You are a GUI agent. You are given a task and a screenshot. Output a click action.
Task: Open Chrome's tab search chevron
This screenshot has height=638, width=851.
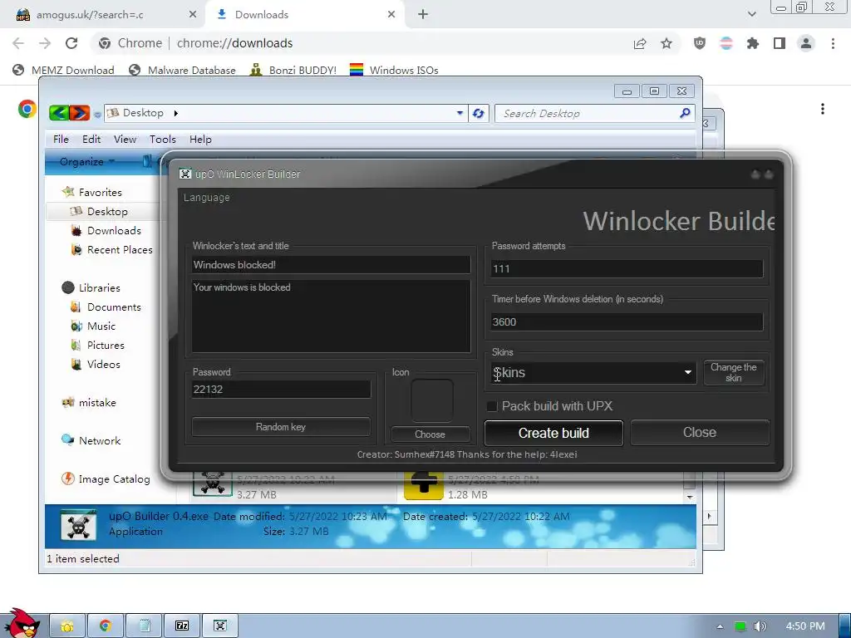[x=751, y=15]
